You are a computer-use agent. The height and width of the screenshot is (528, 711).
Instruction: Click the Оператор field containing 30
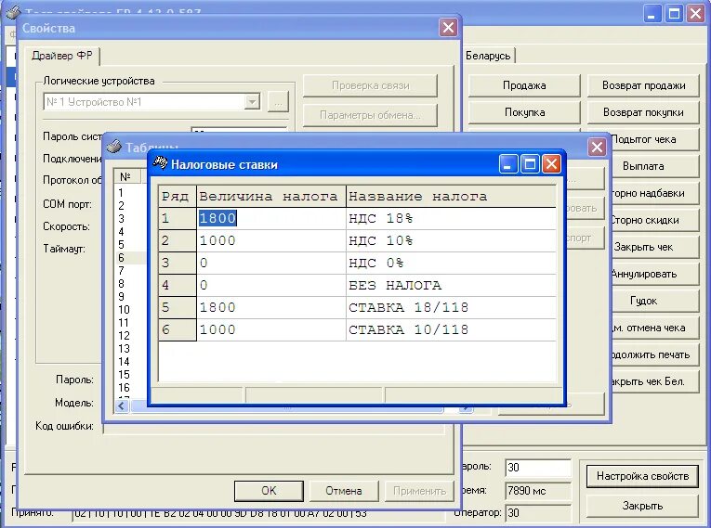pyautogui.click(x=538, y=512)
